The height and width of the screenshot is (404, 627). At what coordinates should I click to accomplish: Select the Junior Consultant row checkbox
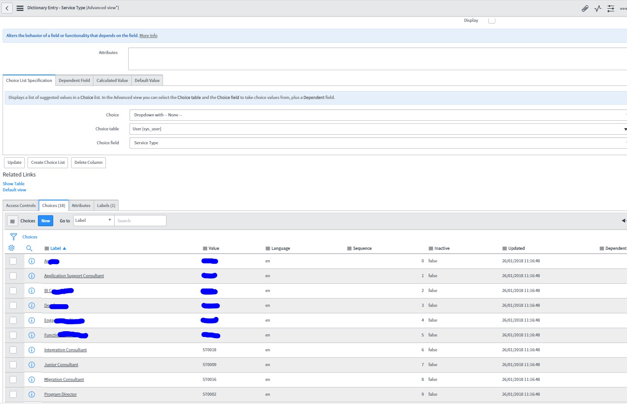click(x=13, y=365)
